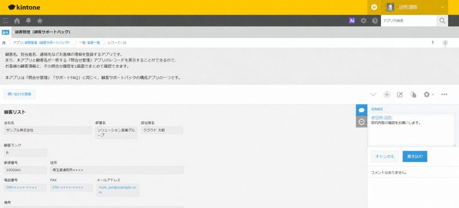Expand the user account dropdown
This screenshot has height=208, width=459.
(x=415, y=7)
